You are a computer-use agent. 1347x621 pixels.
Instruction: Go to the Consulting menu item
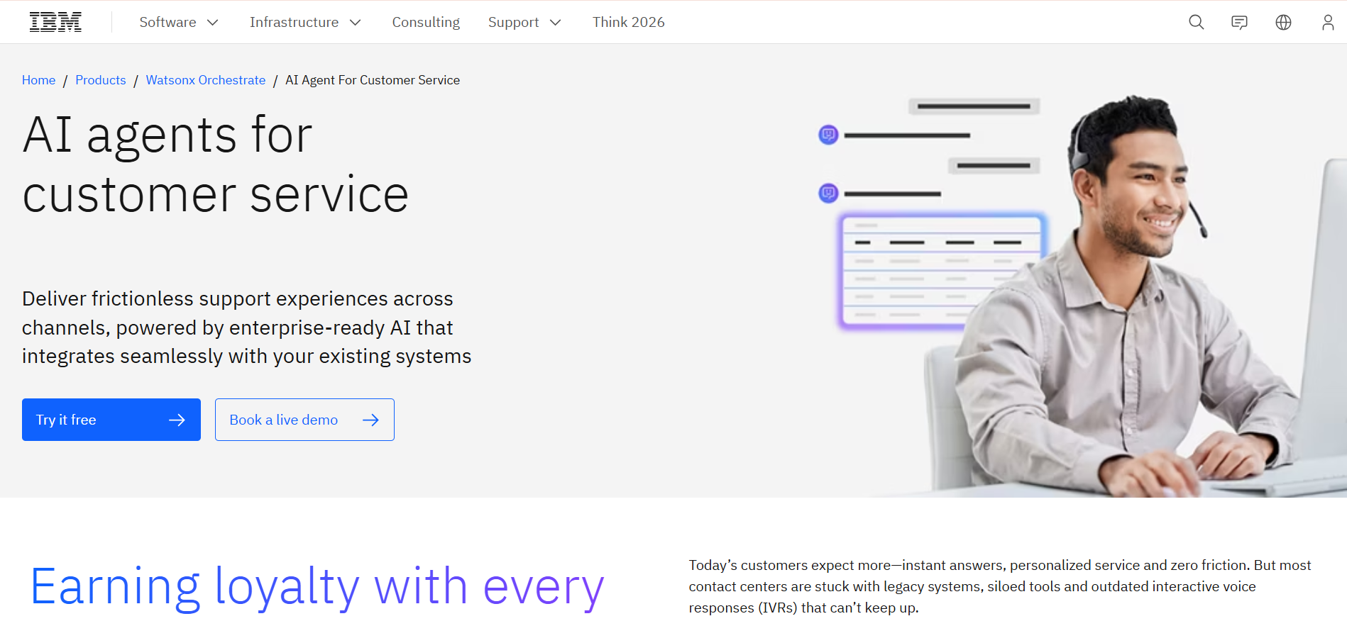[426, 22]
